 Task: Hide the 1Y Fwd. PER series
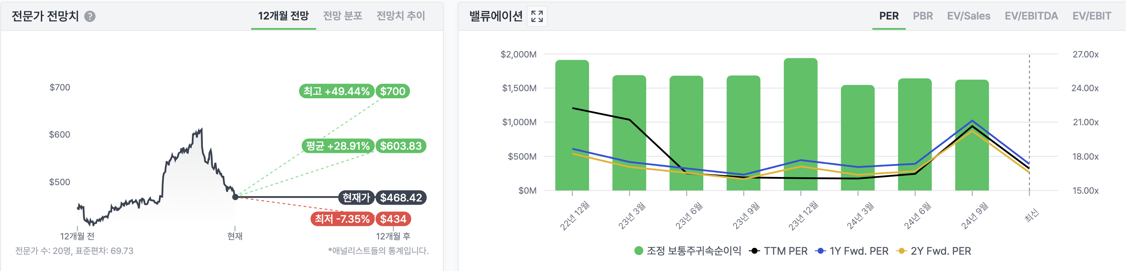coord(852,251)
